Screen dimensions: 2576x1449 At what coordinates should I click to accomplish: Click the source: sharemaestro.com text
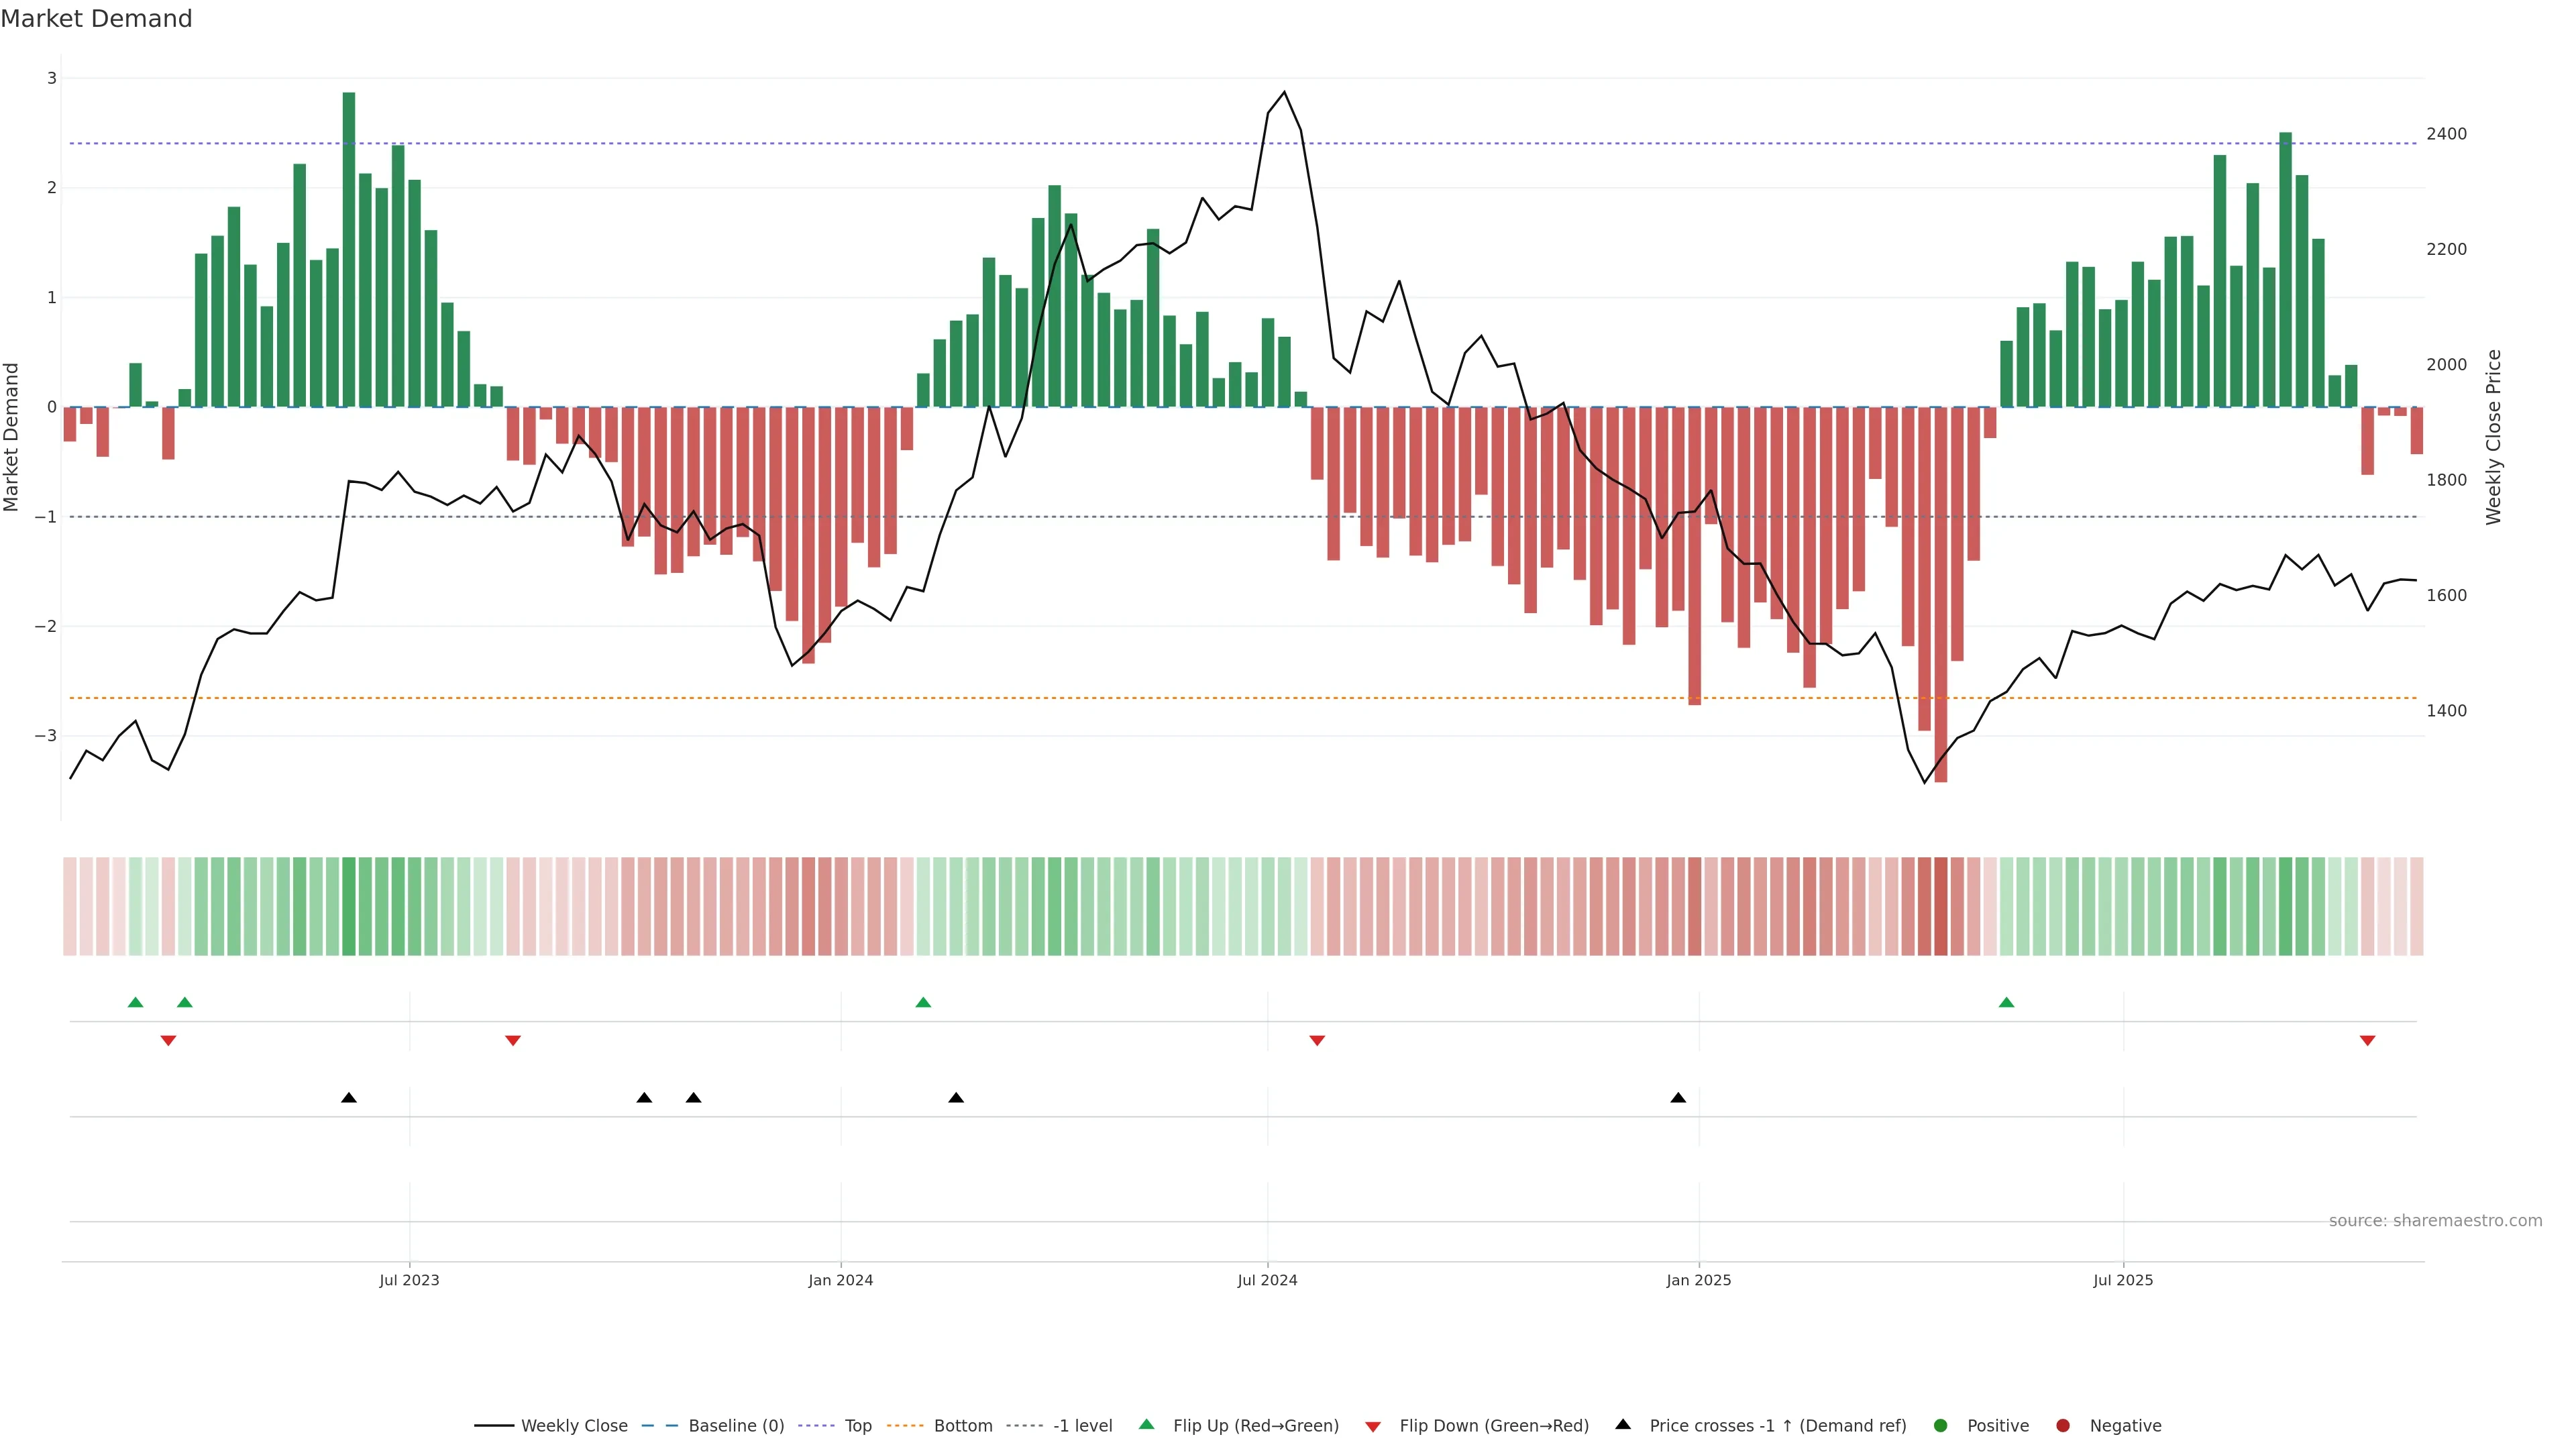[2435, 1221]
